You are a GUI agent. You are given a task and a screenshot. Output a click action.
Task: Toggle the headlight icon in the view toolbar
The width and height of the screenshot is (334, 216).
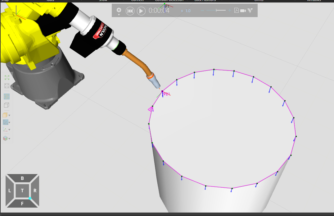pos(7,97)
